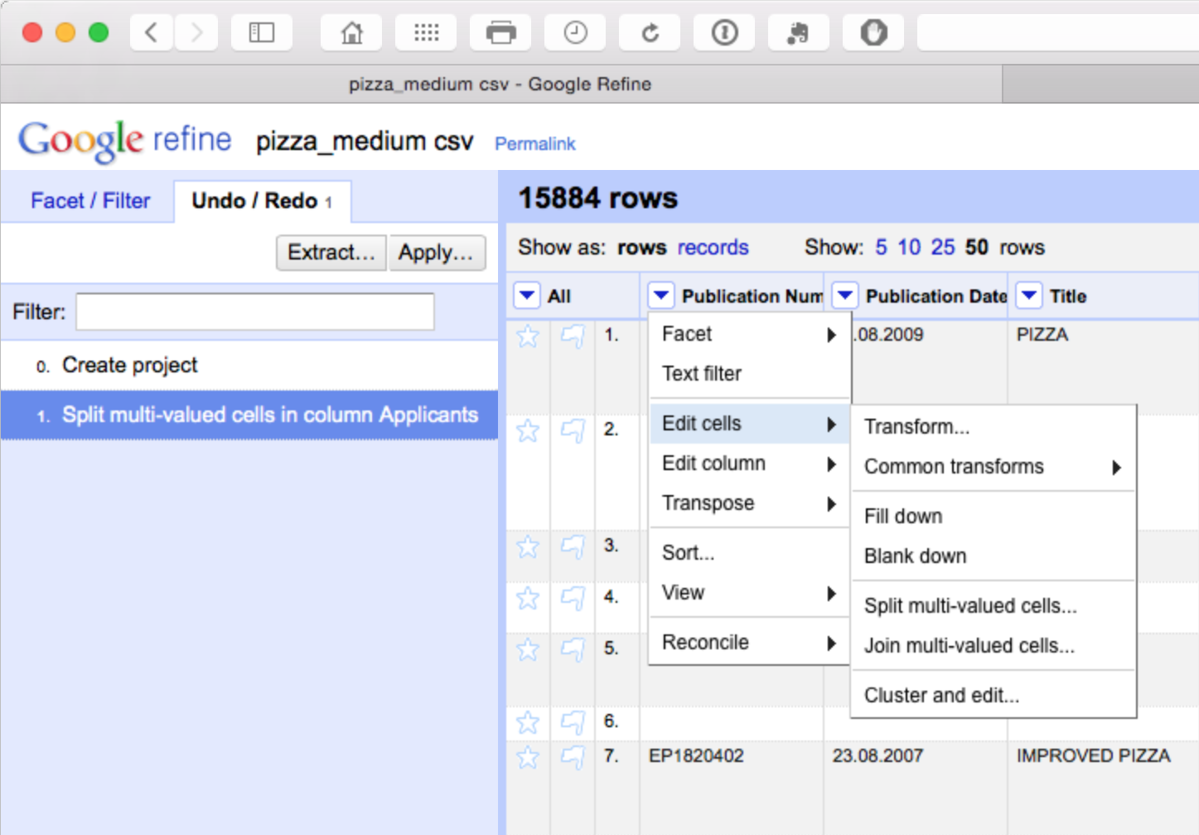The height and width of the screenshot is (835, 1199).
Task: Open the Evernote elephant extension icon
Action: [798, 33]
